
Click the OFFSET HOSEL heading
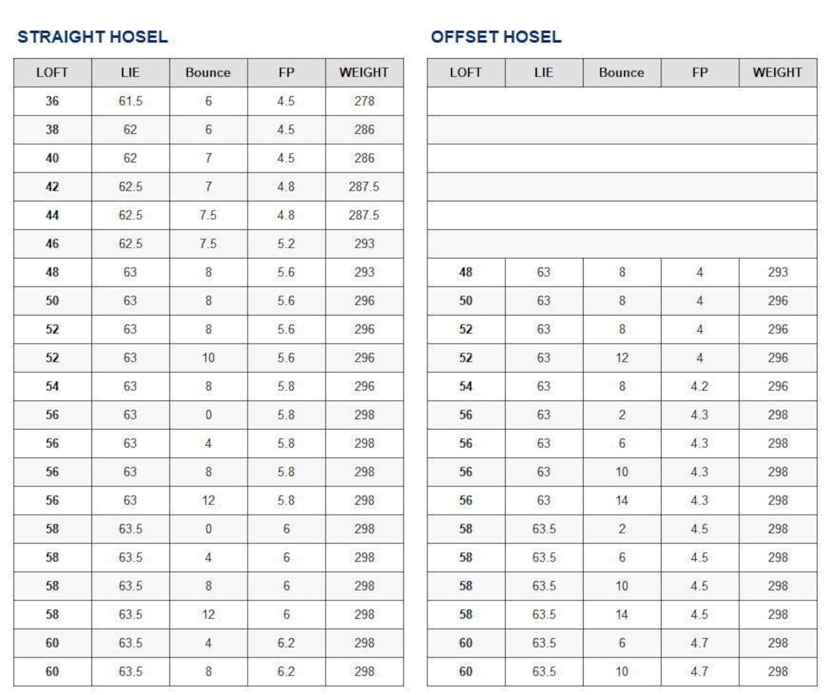click(x=496, y=37)
